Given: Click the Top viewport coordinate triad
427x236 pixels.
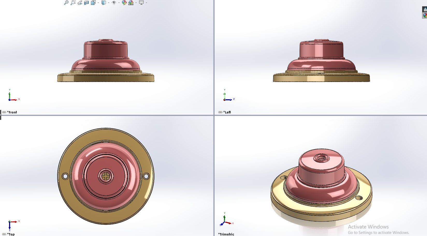Looking at the screenshot, I should coord(13,225).
